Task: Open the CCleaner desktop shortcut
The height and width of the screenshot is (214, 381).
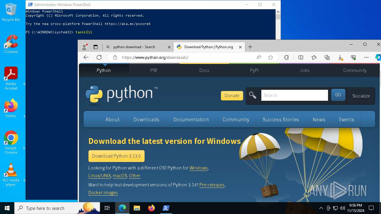Action: (x=11, y=44)
